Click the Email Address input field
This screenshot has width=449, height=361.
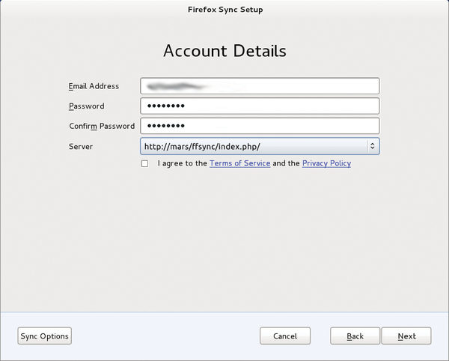point(260,85)
